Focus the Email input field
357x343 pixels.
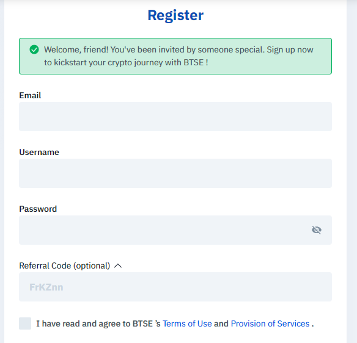coord(175,117)
